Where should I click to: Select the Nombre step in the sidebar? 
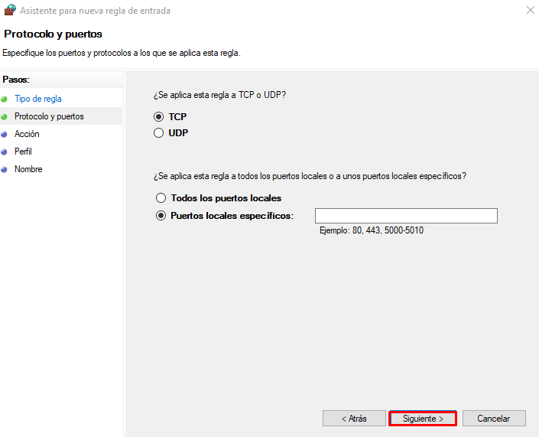(x=28, y=169)
